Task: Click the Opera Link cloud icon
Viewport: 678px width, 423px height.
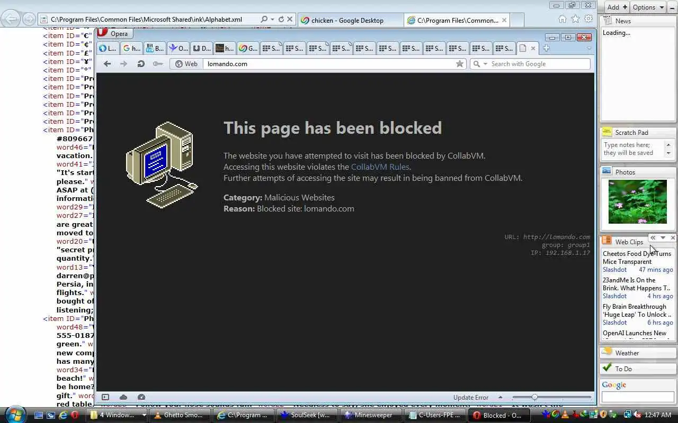Action: pos(123,397)
